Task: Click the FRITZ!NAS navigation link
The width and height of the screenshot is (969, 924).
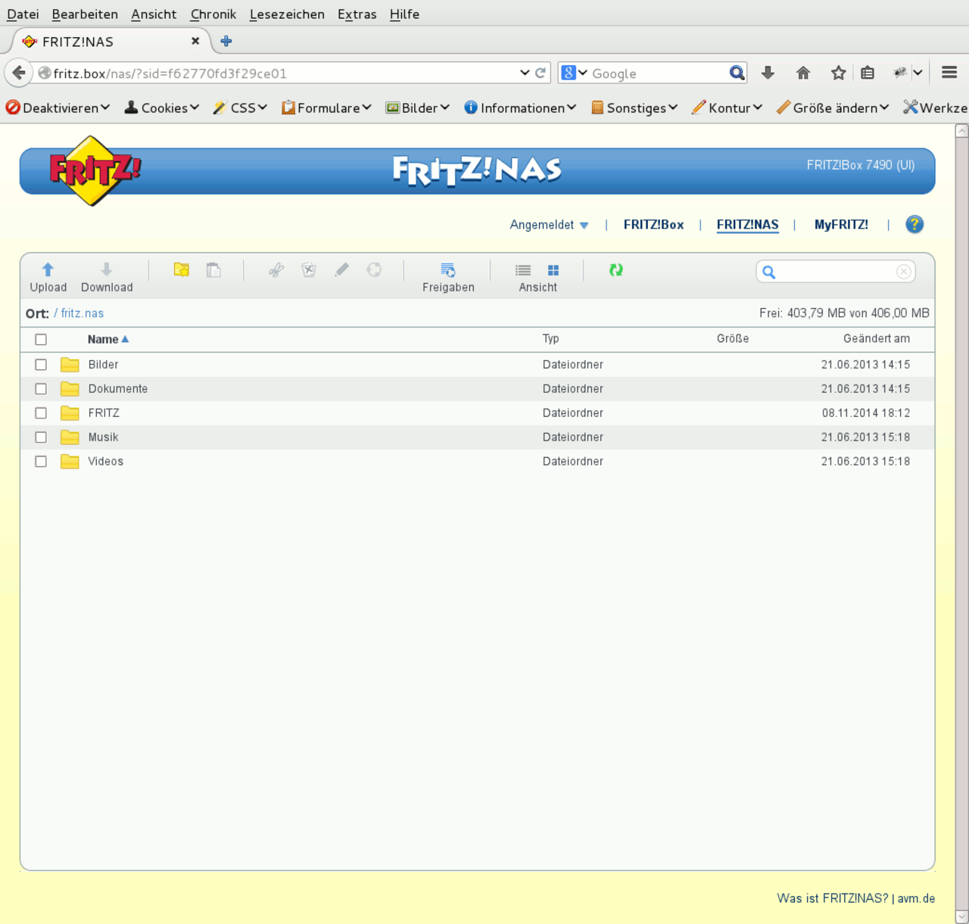Action: click(x=747, y=225)
